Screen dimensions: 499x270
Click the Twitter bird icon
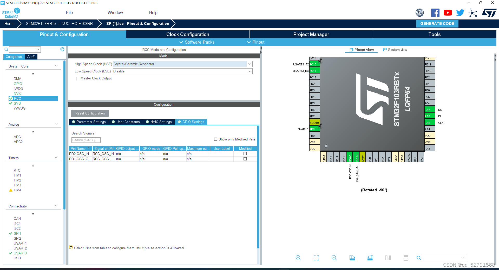point(460,13)
